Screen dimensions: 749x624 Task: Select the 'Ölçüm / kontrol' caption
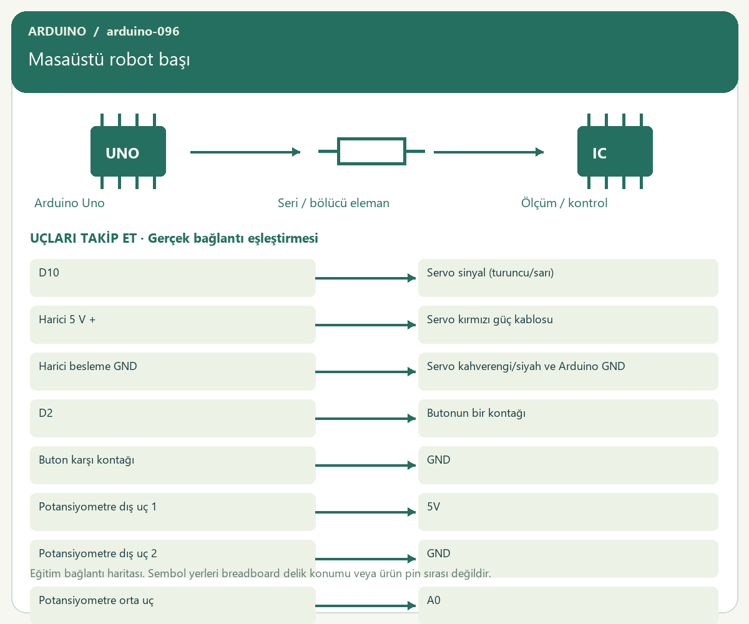(564, 203)
